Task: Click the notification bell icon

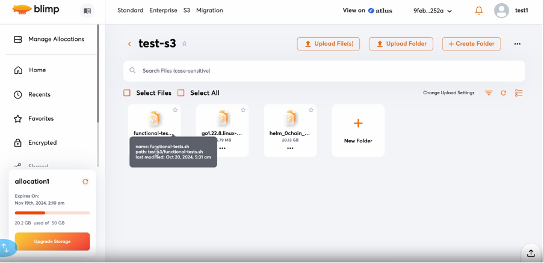Action: 479,11
